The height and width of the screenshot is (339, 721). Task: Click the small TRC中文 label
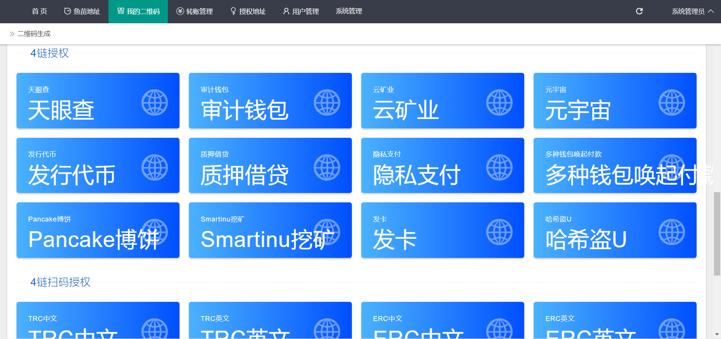point(42,318)
